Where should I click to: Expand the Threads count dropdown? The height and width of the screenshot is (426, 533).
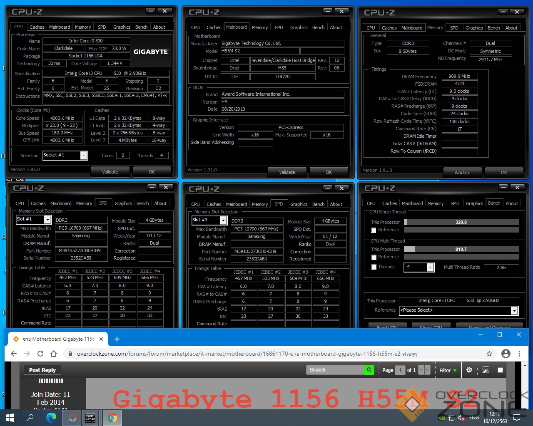click(431, 267)
